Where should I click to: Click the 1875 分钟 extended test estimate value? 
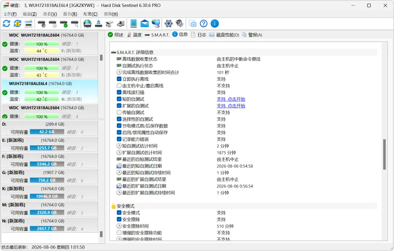point(226,152)
